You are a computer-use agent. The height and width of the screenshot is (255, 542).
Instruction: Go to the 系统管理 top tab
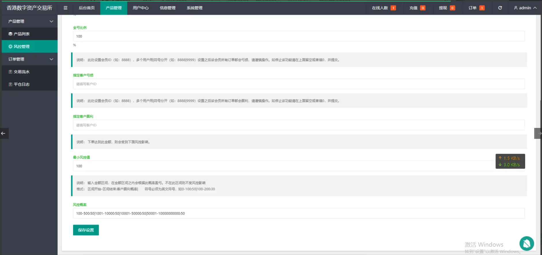pos(194,8)
